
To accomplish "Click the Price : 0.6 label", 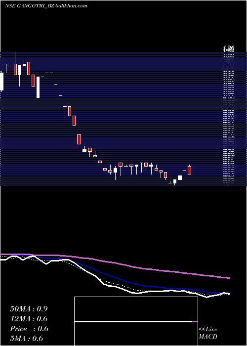I will click(29, 329).
